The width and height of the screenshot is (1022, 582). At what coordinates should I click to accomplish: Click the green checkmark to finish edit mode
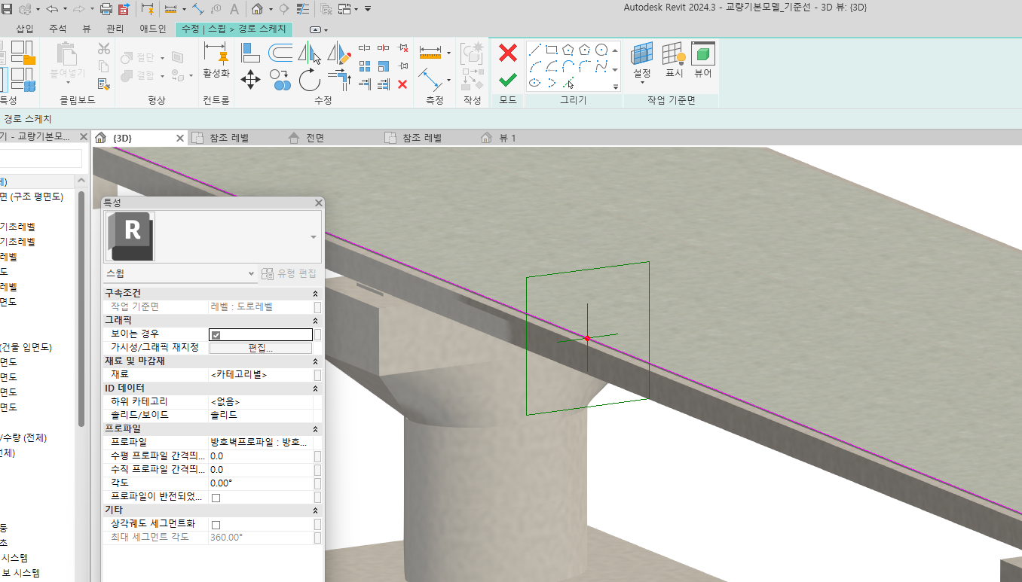[x=508, y=79]
